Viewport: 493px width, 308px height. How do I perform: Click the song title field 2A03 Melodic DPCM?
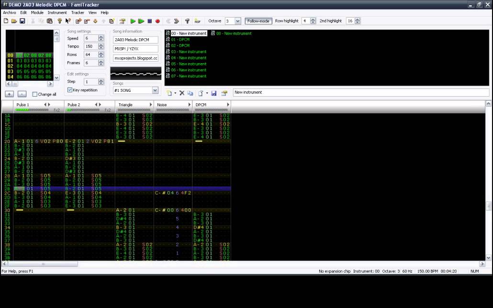coord(135,40)
